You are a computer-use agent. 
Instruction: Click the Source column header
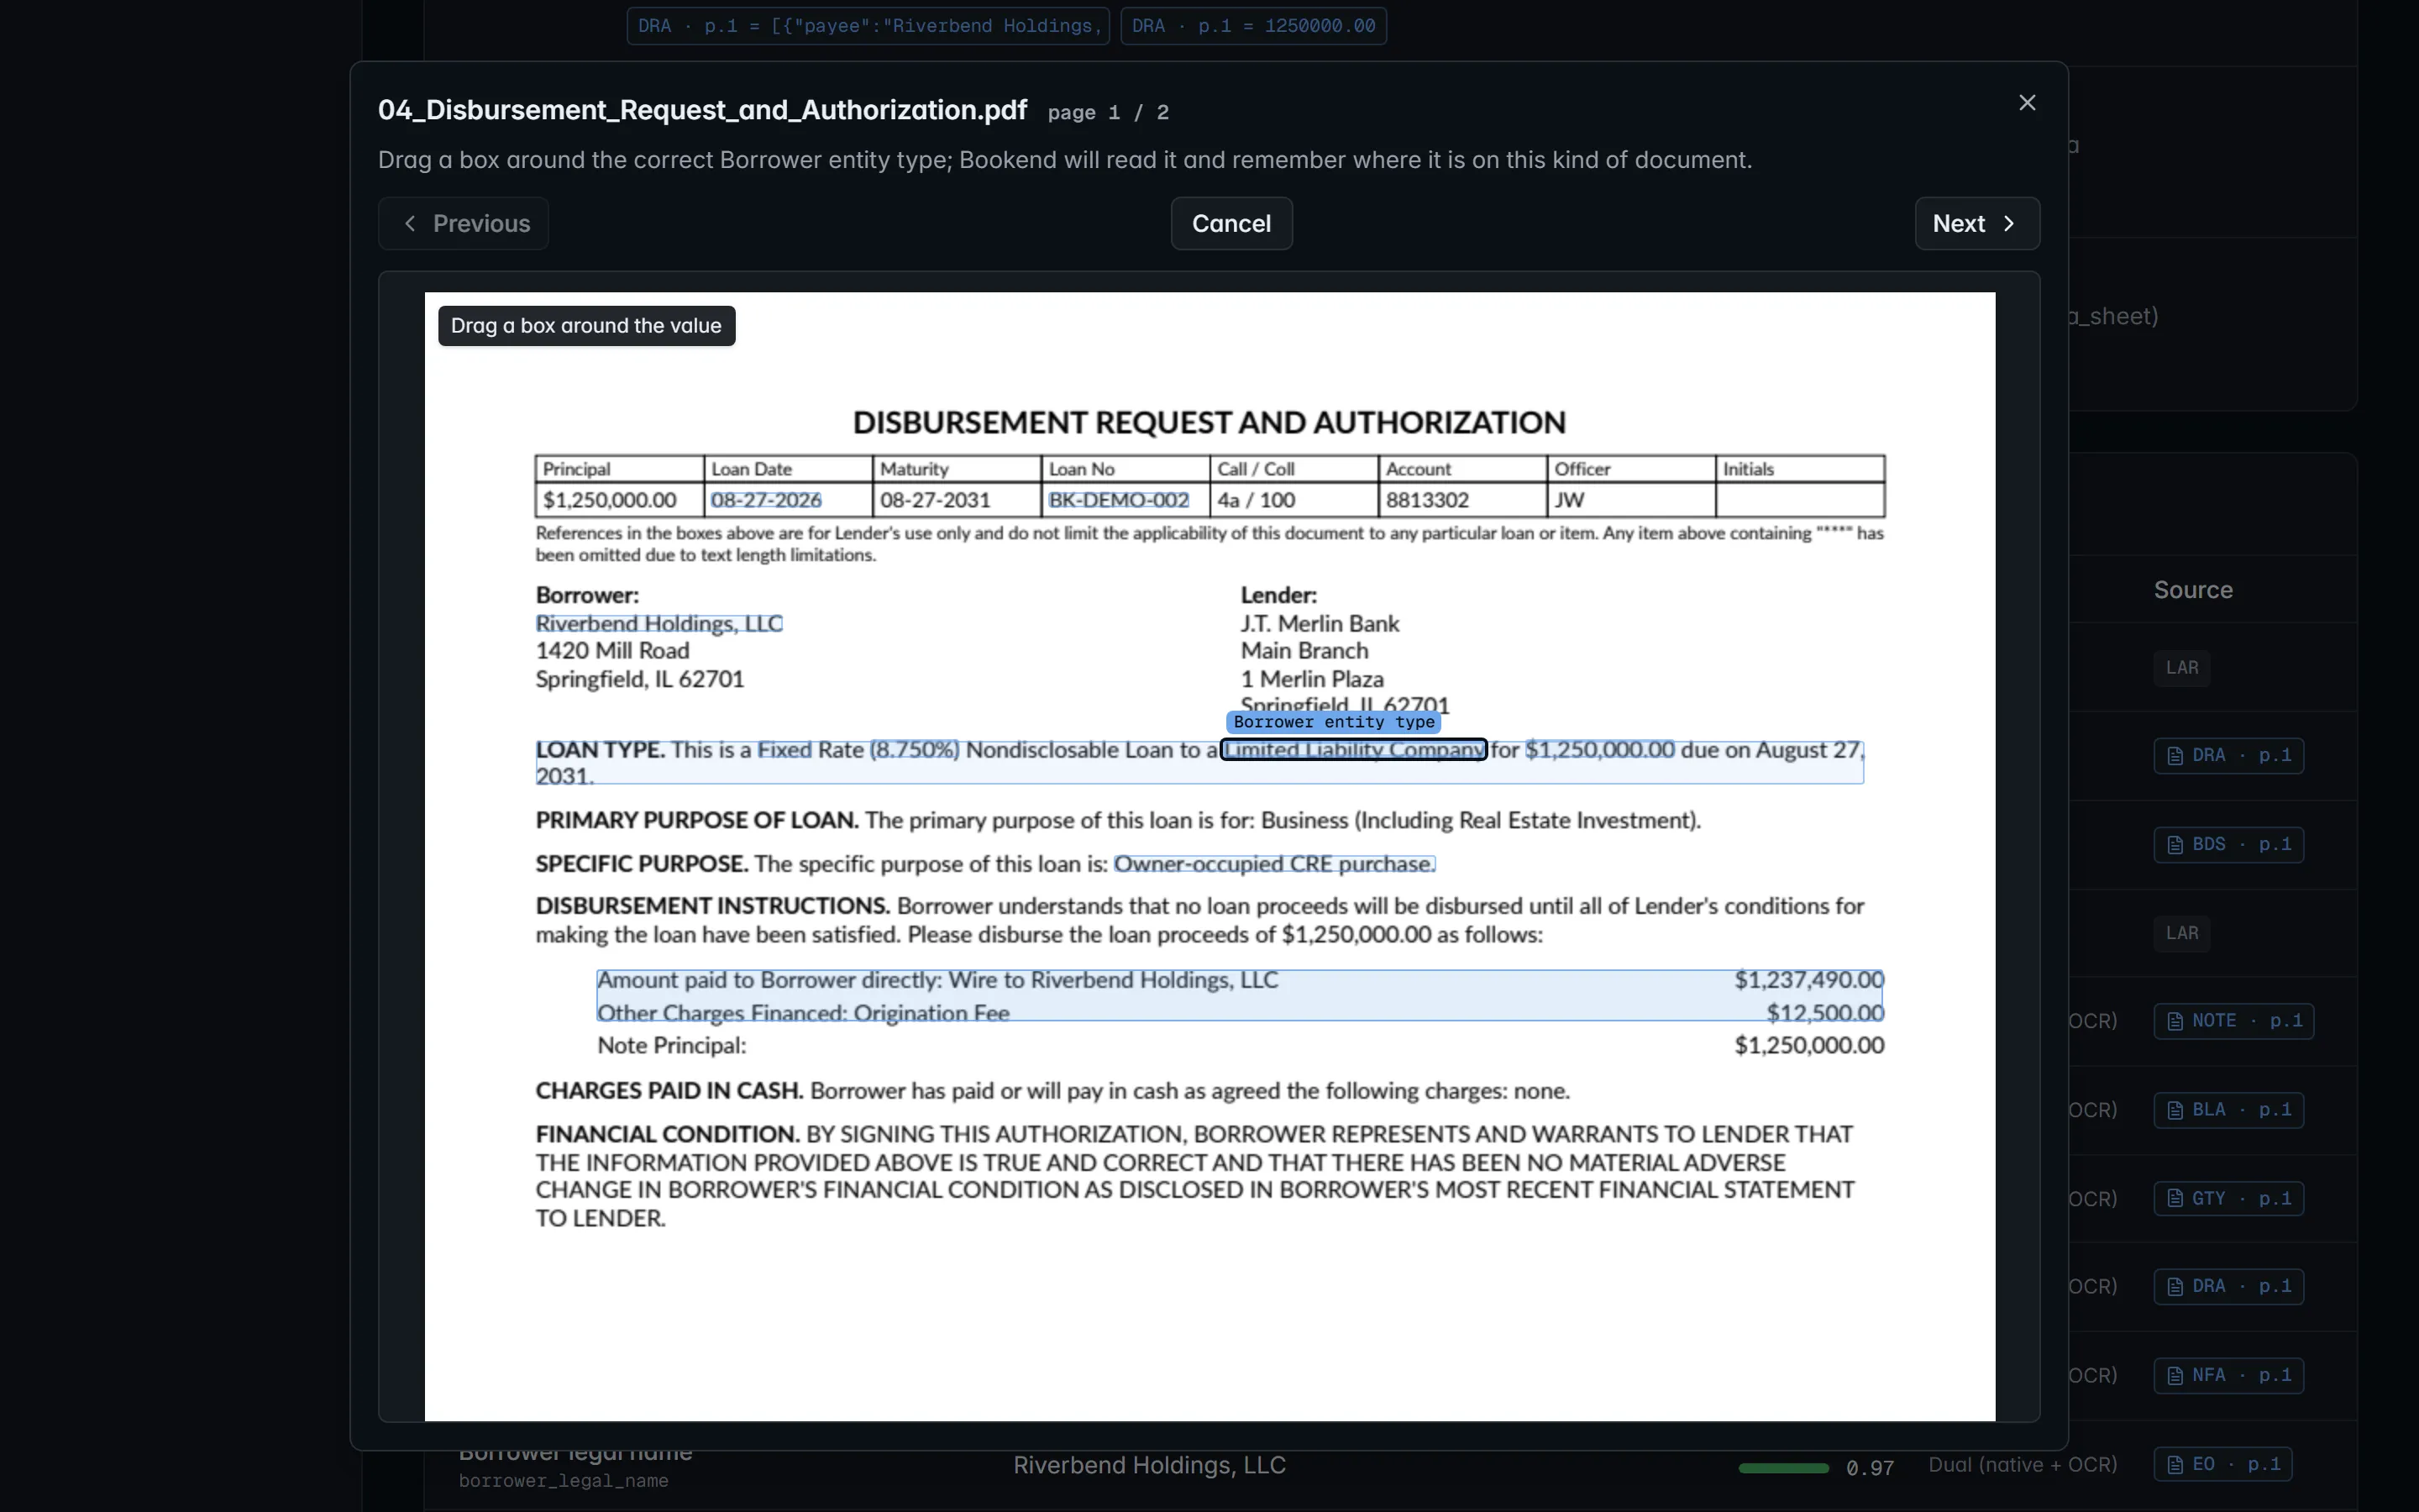point(2193,590)
